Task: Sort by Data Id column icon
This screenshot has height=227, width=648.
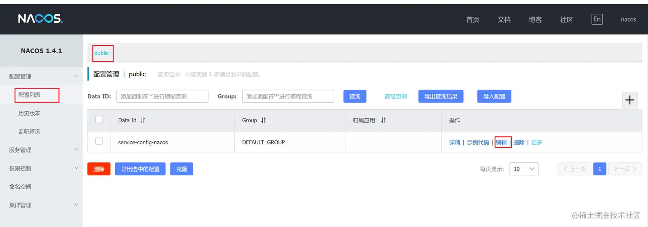Action: [143, 120]
